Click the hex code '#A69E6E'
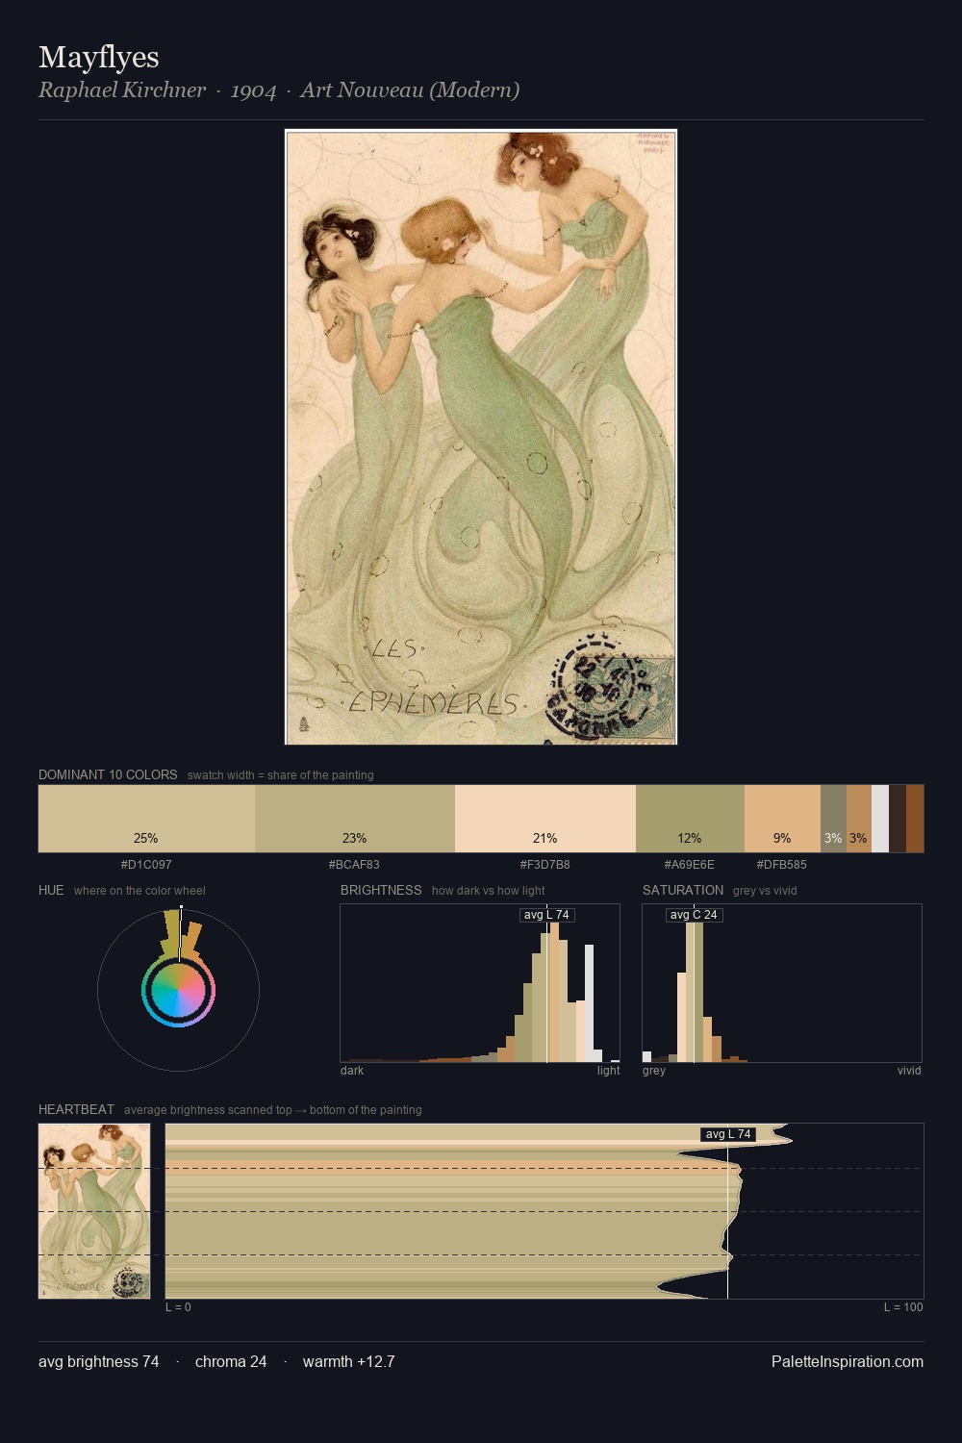Viewport: 962px width, 1443px height. (x=690, y=865)
